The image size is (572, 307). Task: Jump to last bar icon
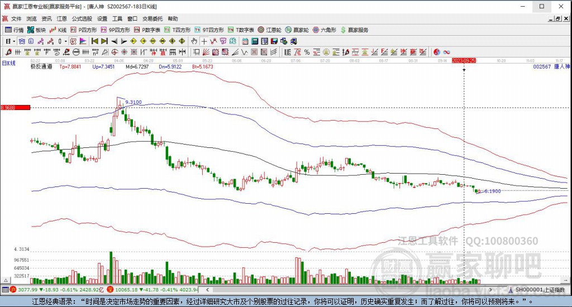(x=104, y=41)
